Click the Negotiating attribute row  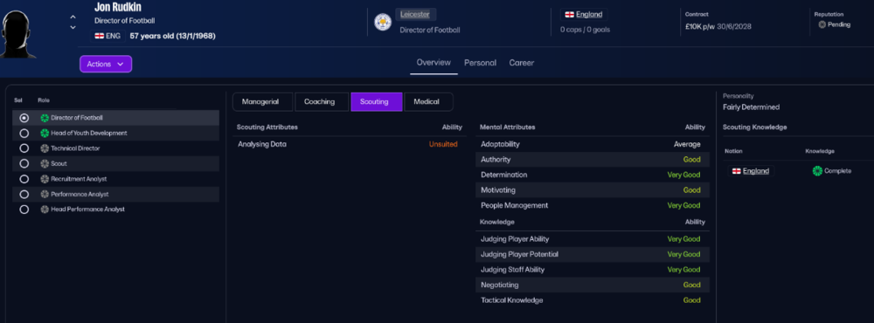(x=593, y=285)
